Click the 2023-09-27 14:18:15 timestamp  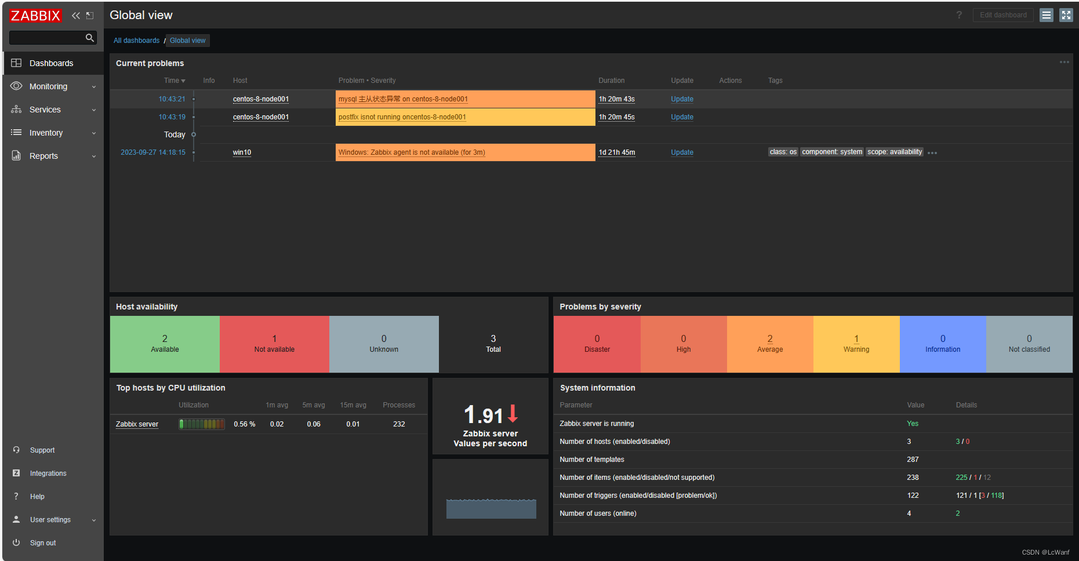pyautogui.click(x=153, y=152)
